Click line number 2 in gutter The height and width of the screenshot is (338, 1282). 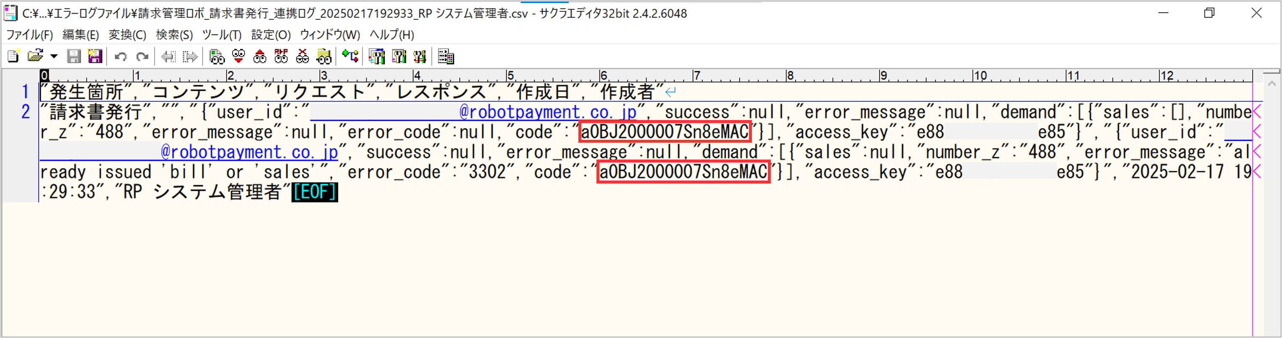[25, 112]
